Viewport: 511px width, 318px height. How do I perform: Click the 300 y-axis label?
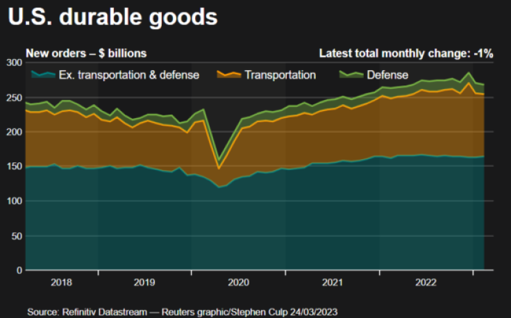15,62
